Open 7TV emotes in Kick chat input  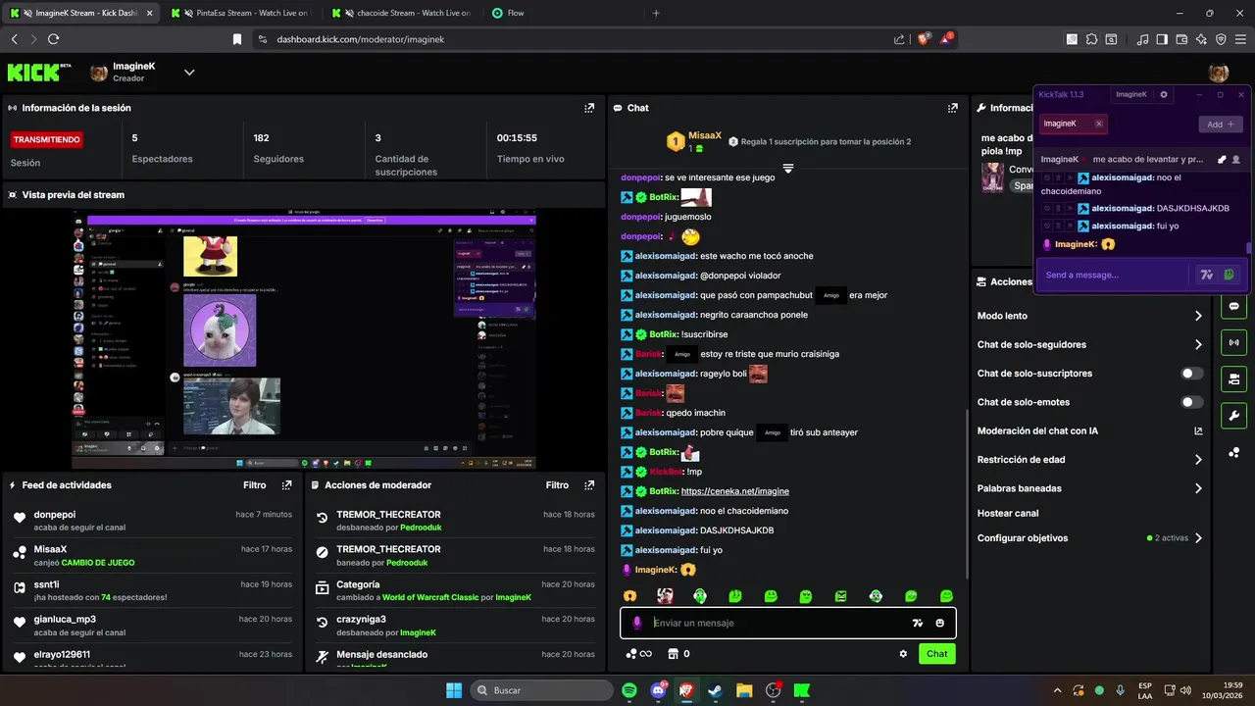pyautogui.click(x=918, y=623)
